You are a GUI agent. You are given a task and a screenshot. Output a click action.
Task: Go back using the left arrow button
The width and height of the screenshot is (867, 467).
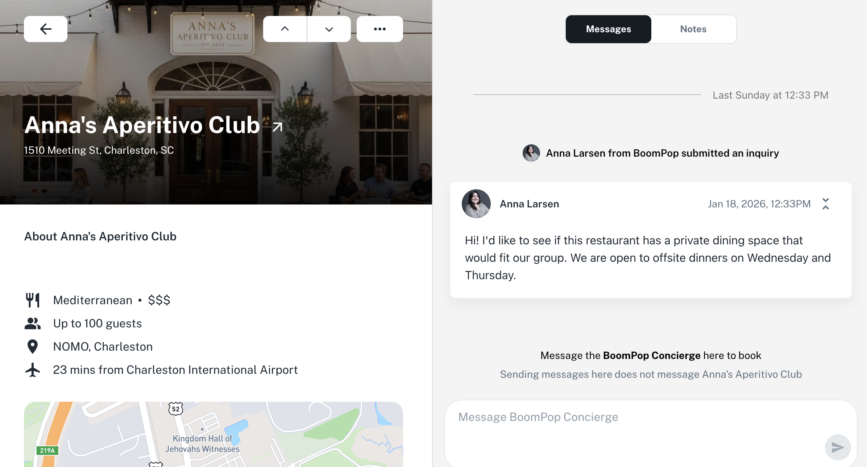point(46,29)
